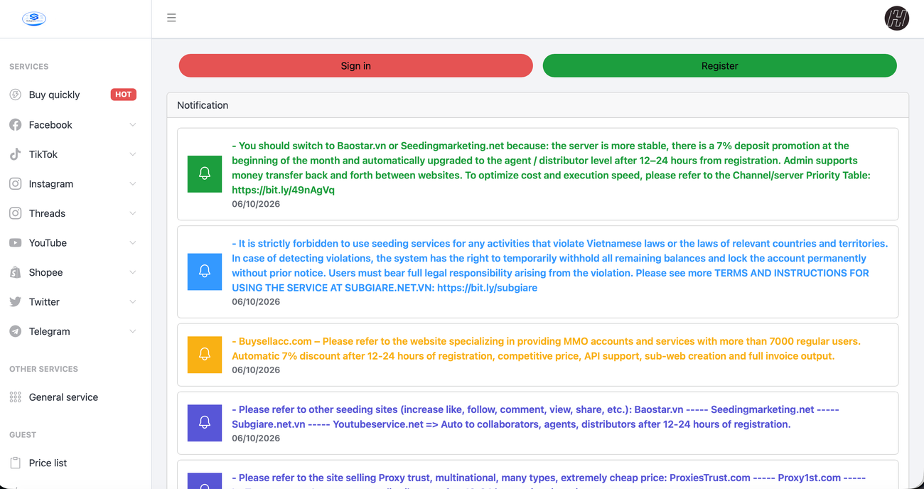Expand the Twitter services chevron
Screen dimensions: 924x489
coord(133,301)
